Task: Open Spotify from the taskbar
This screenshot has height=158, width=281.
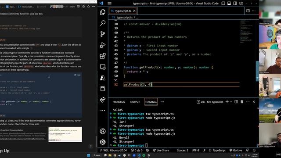Action: [144, 155]
